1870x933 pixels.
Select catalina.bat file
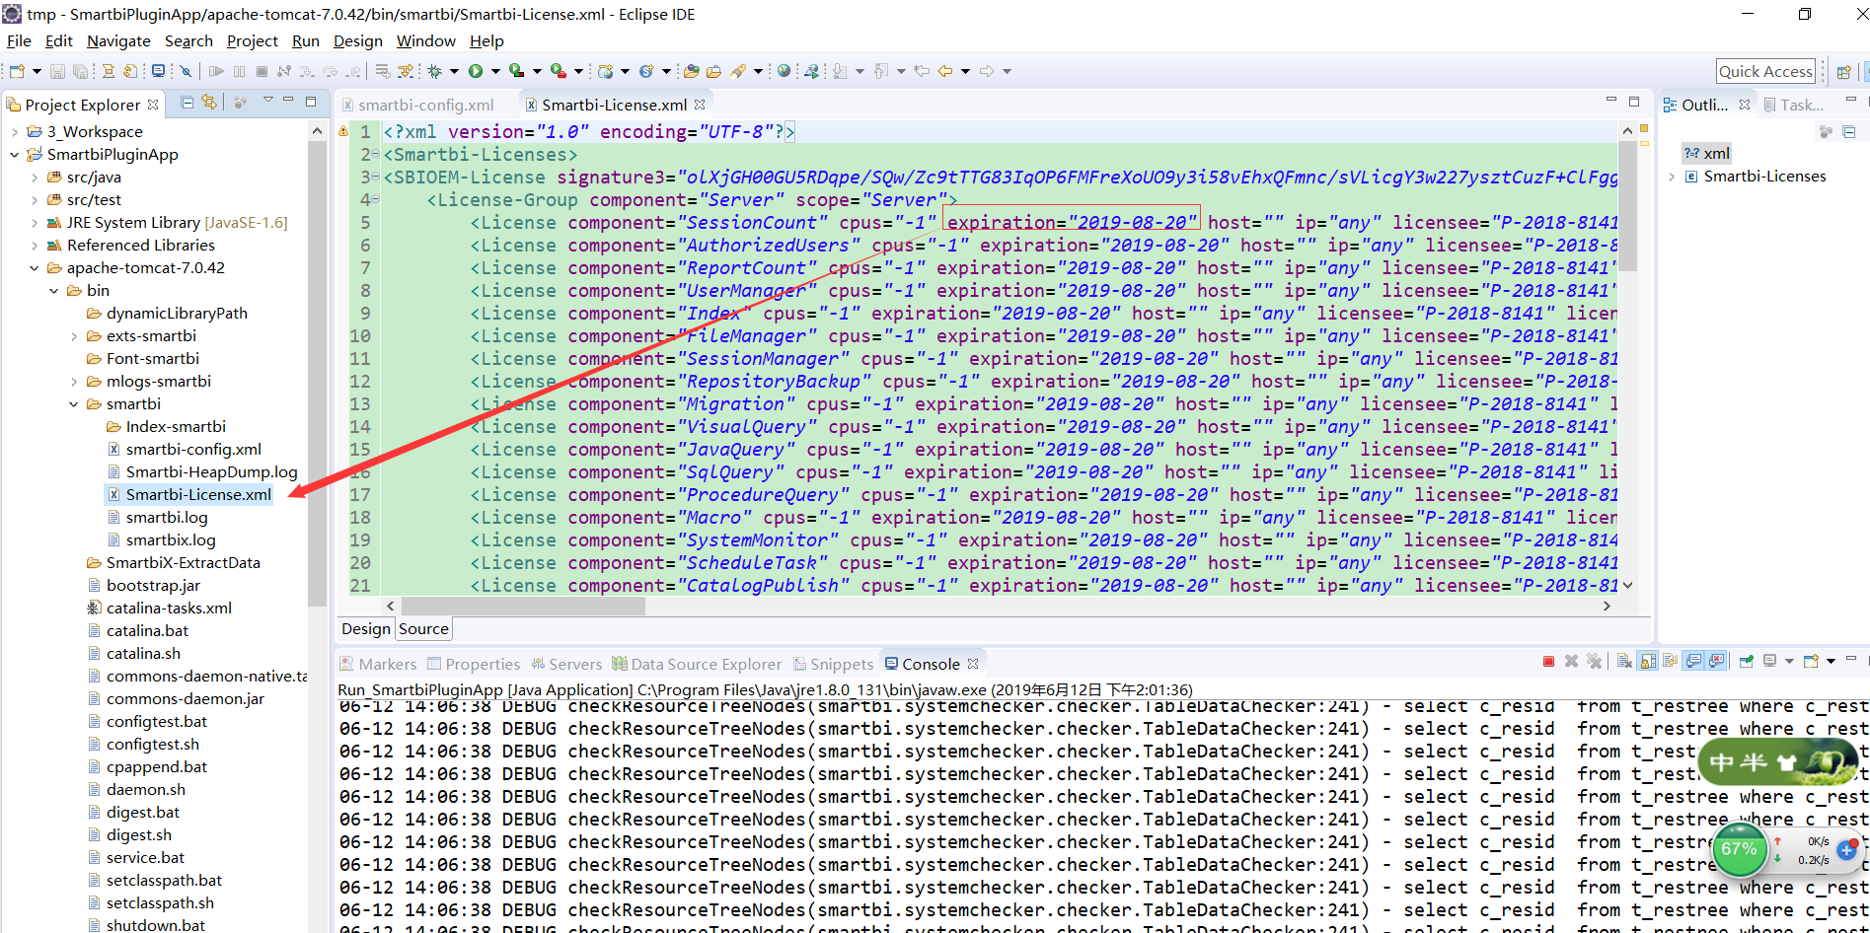click(x=147, y=630)
